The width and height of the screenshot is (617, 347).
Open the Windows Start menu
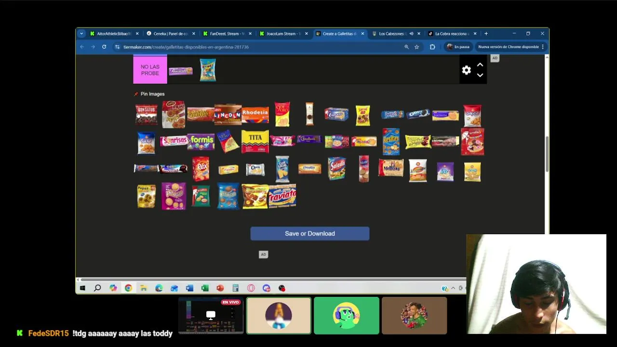(x=82, y=288)
